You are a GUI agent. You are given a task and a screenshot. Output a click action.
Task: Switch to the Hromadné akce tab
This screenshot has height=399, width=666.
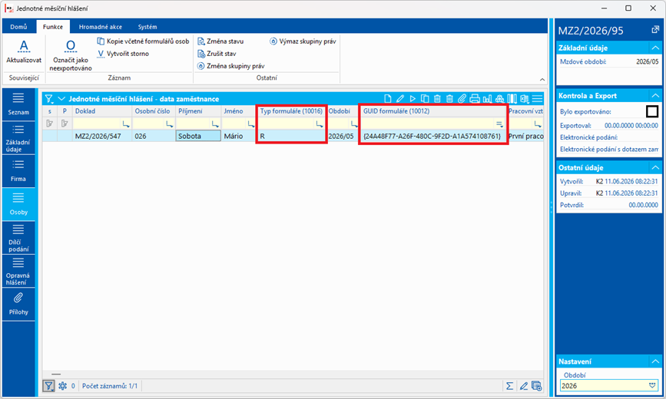[x=100, y=27]
